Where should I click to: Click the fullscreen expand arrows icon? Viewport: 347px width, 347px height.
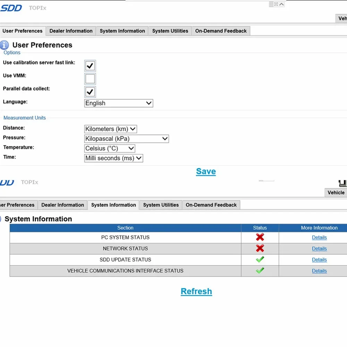[x=276, y=4]
